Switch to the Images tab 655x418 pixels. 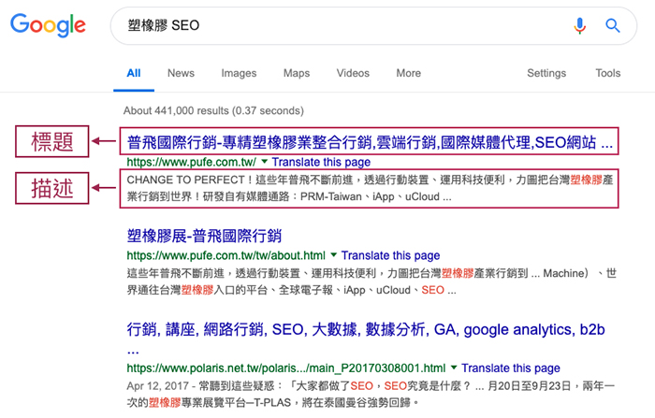[239, 73]
